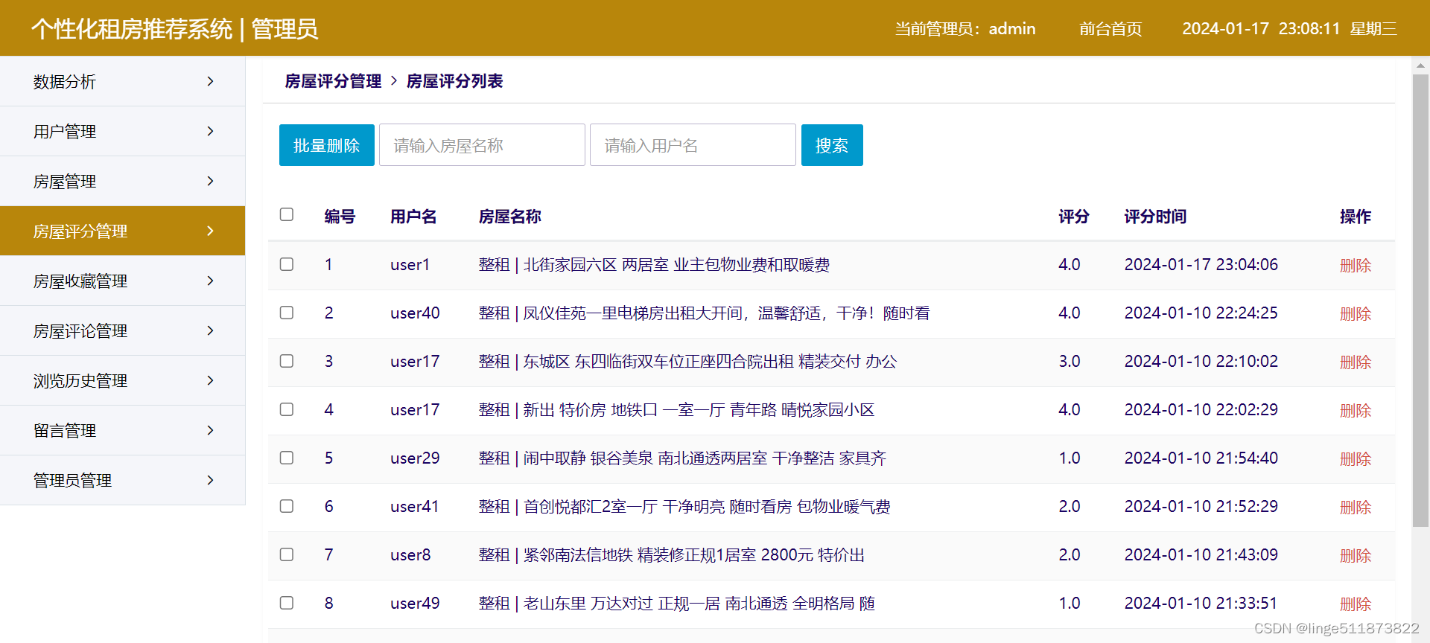
Task: Expand the 管理员管理 menu chevron
Action: 210,480
